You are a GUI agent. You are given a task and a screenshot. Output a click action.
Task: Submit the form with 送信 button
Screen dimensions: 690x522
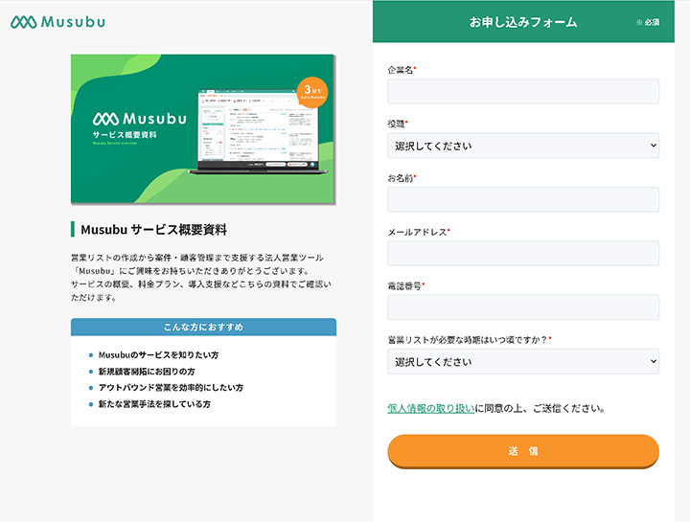tap(523, 451)
